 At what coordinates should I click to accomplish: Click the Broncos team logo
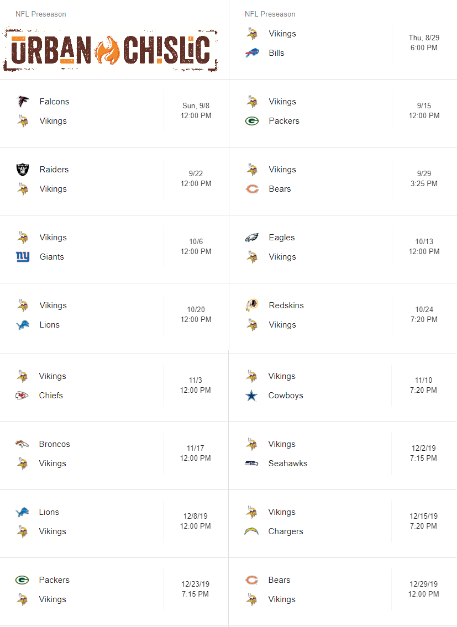22,444
